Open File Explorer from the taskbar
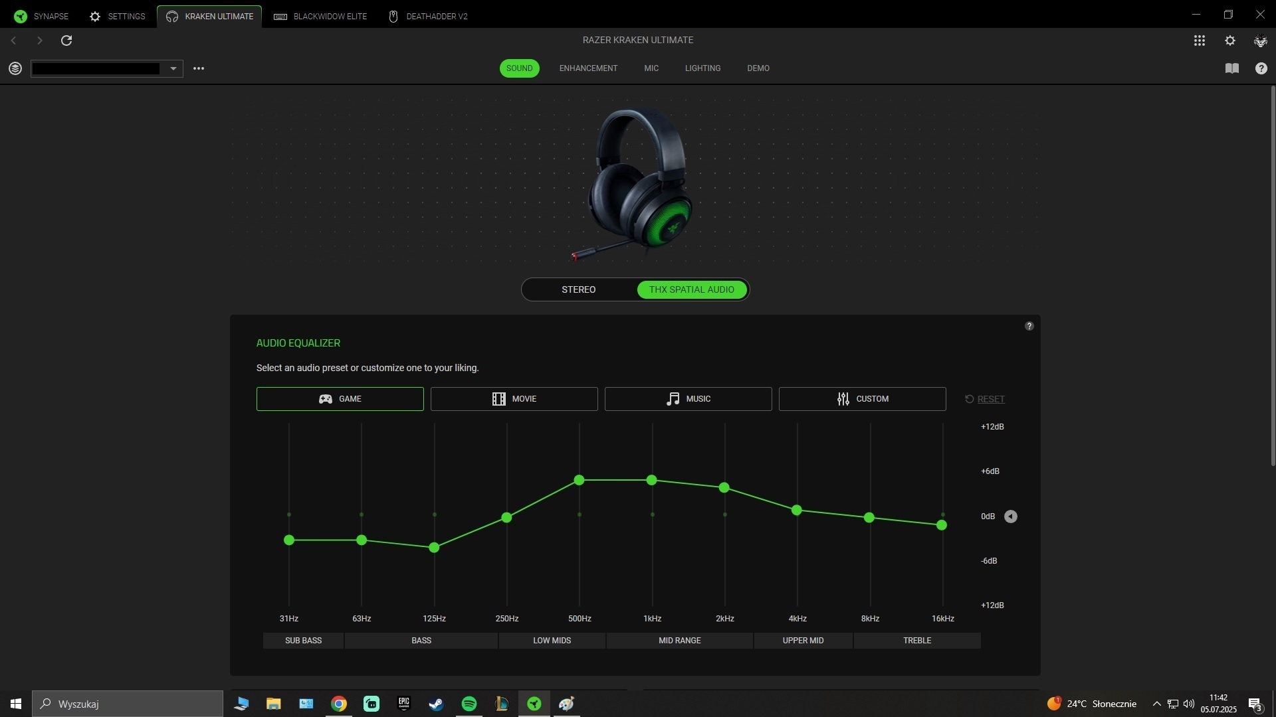1276x717 pixels. pos(273,704)
